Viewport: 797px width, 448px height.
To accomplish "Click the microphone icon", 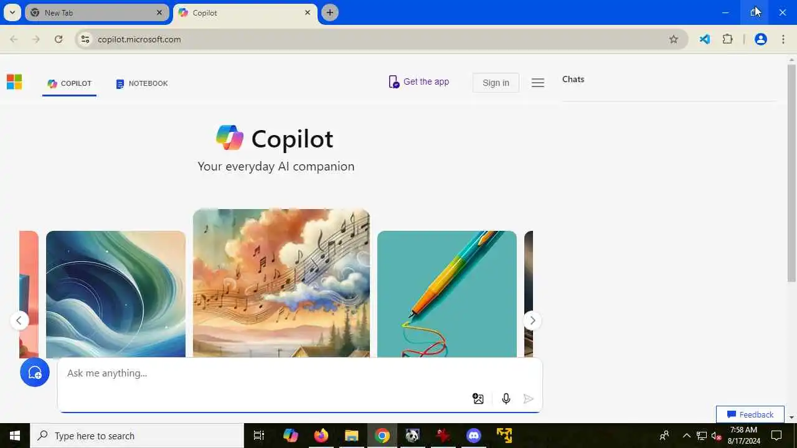I will click(506, 399).
